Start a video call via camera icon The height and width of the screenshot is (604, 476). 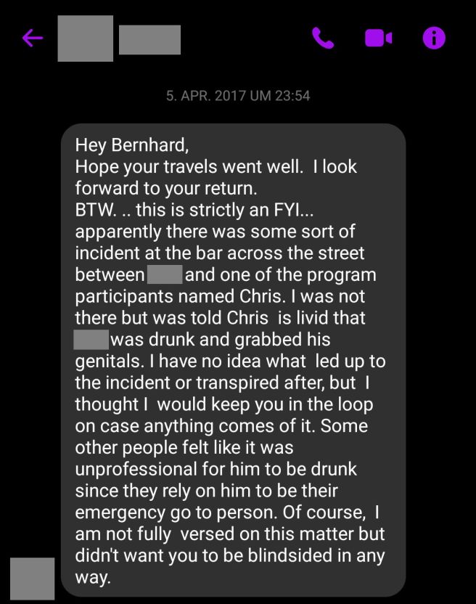[378, 38]
